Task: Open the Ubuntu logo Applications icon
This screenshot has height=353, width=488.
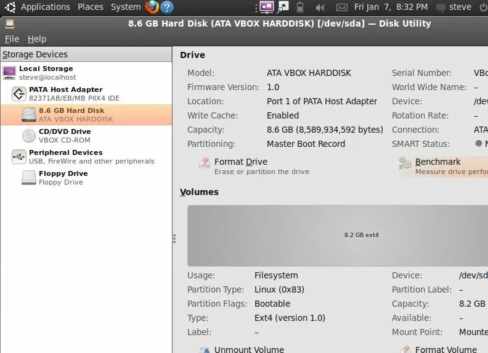Action: (x=10, y=7)
